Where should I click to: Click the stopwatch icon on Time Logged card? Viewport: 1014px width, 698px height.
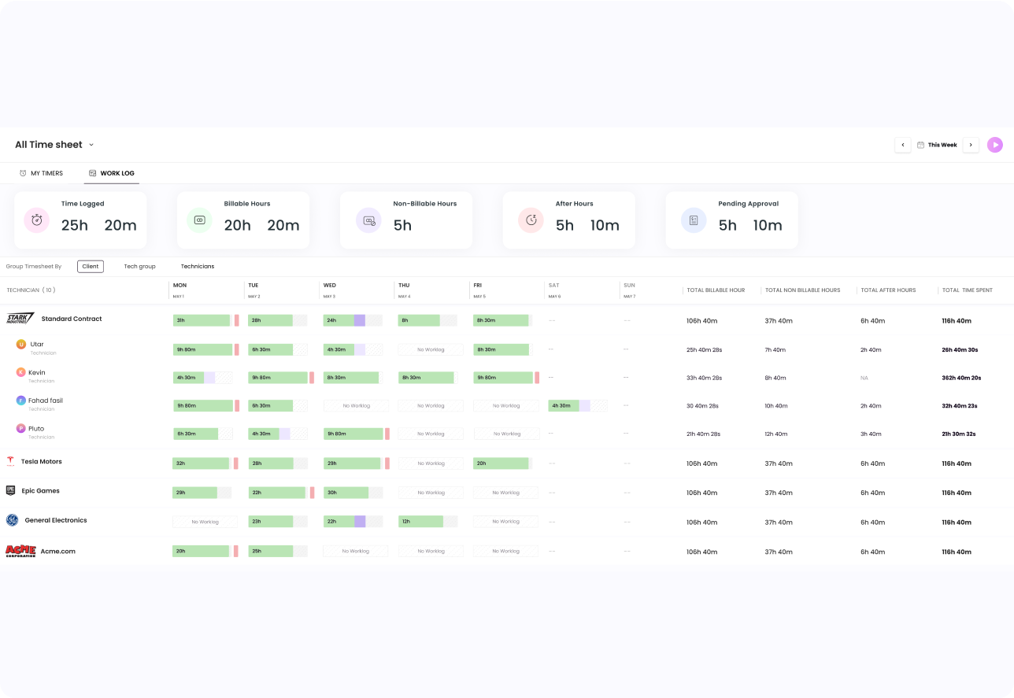coord(36,220)
